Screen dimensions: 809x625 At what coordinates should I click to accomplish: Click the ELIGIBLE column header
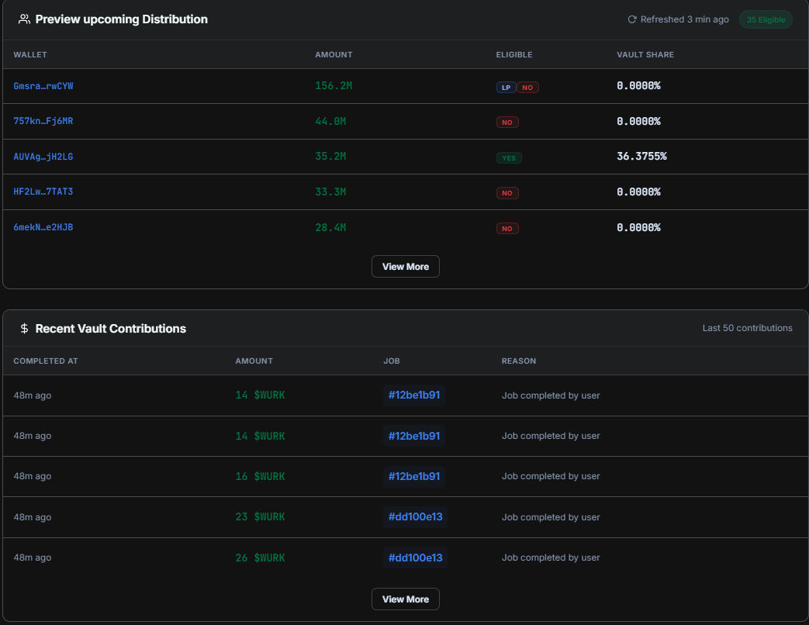[x=514, y=54]
